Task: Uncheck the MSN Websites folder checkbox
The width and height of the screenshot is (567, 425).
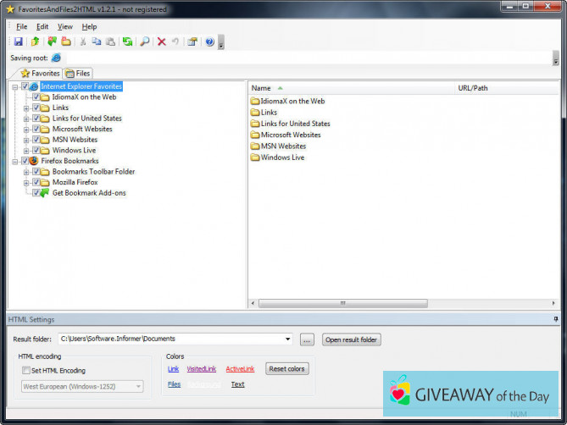Action: coord(36,140)
